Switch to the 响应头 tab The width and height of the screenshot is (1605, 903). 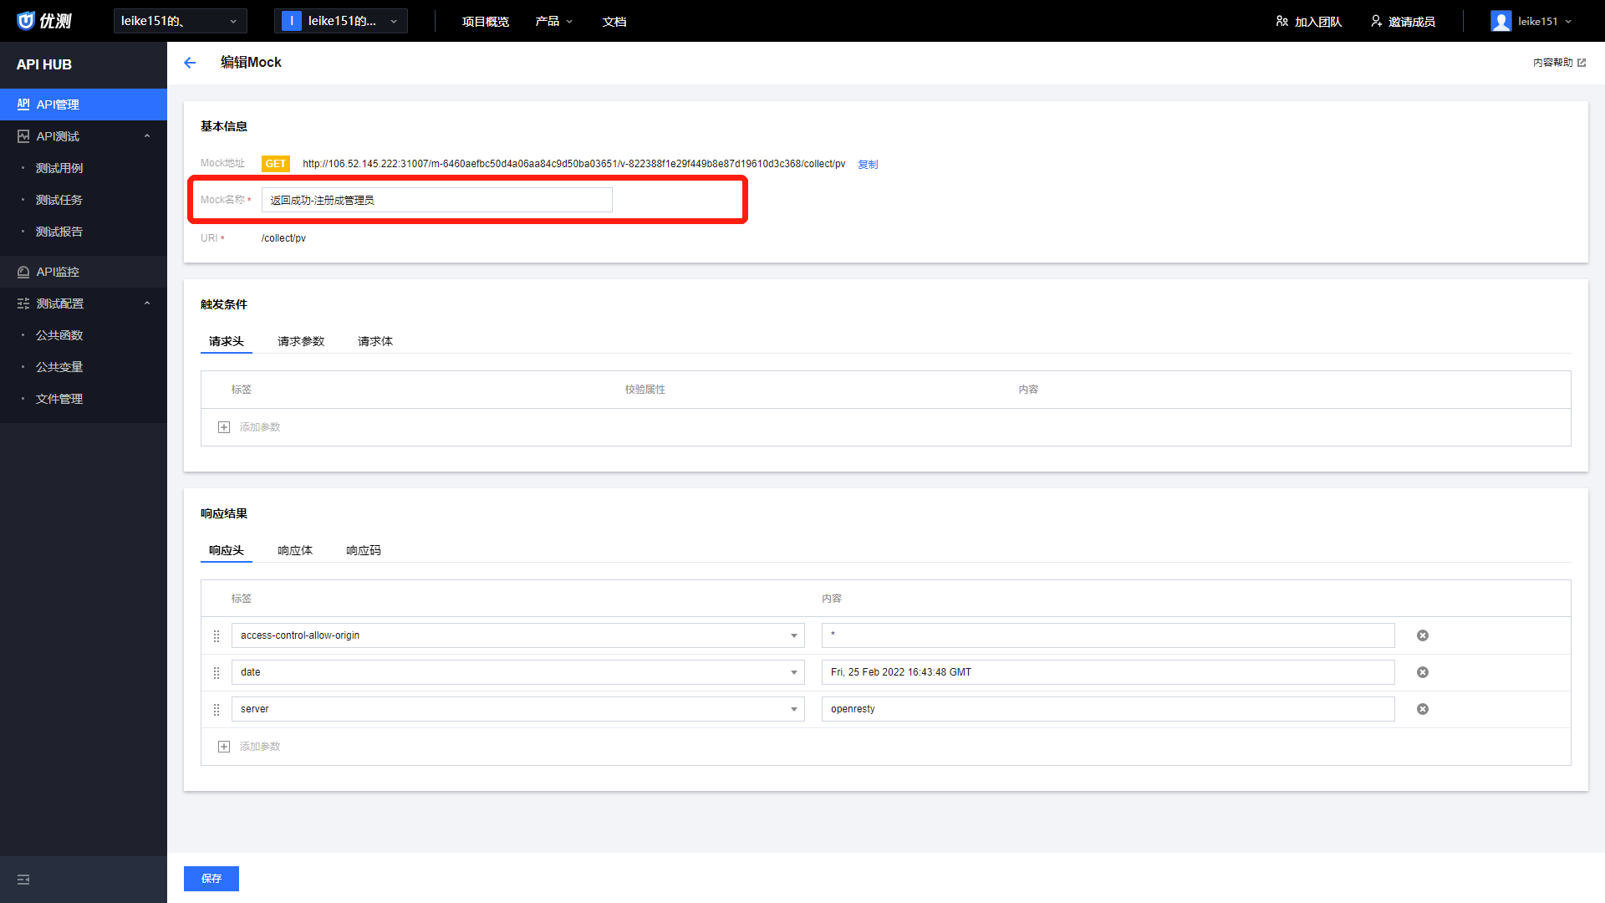227,550
